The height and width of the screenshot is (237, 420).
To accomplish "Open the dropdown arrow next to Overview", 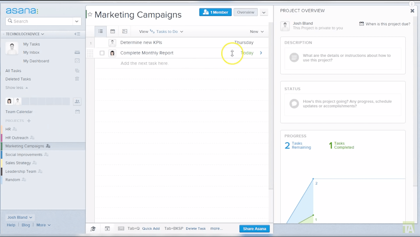I will 264,13.
